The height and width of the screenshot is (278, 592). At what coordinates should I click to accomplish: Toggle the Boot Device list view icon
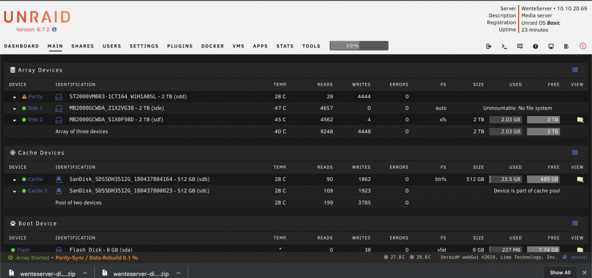575,224
